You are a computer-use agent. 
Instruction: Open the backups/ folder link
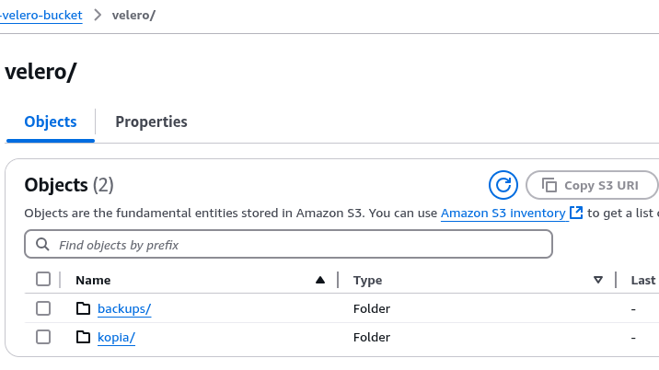(124, 308)
